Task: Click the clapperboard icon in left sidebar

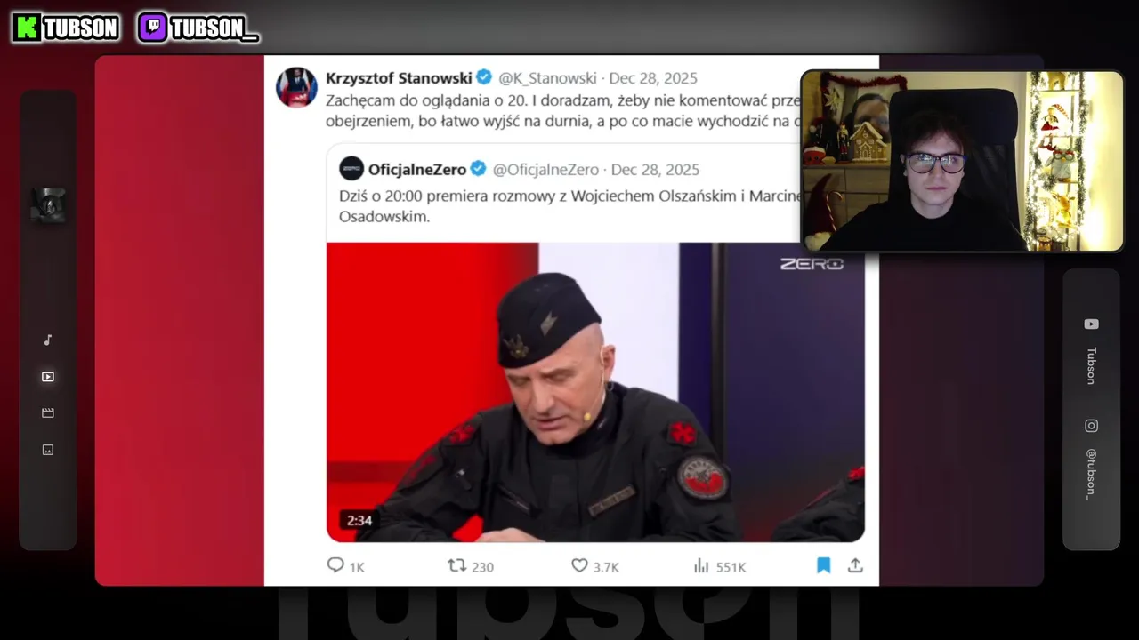Action: coord(48,413)
